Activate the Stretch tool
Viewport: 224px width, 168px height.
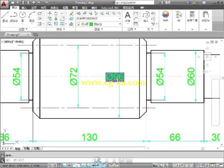tap(49, 24)
